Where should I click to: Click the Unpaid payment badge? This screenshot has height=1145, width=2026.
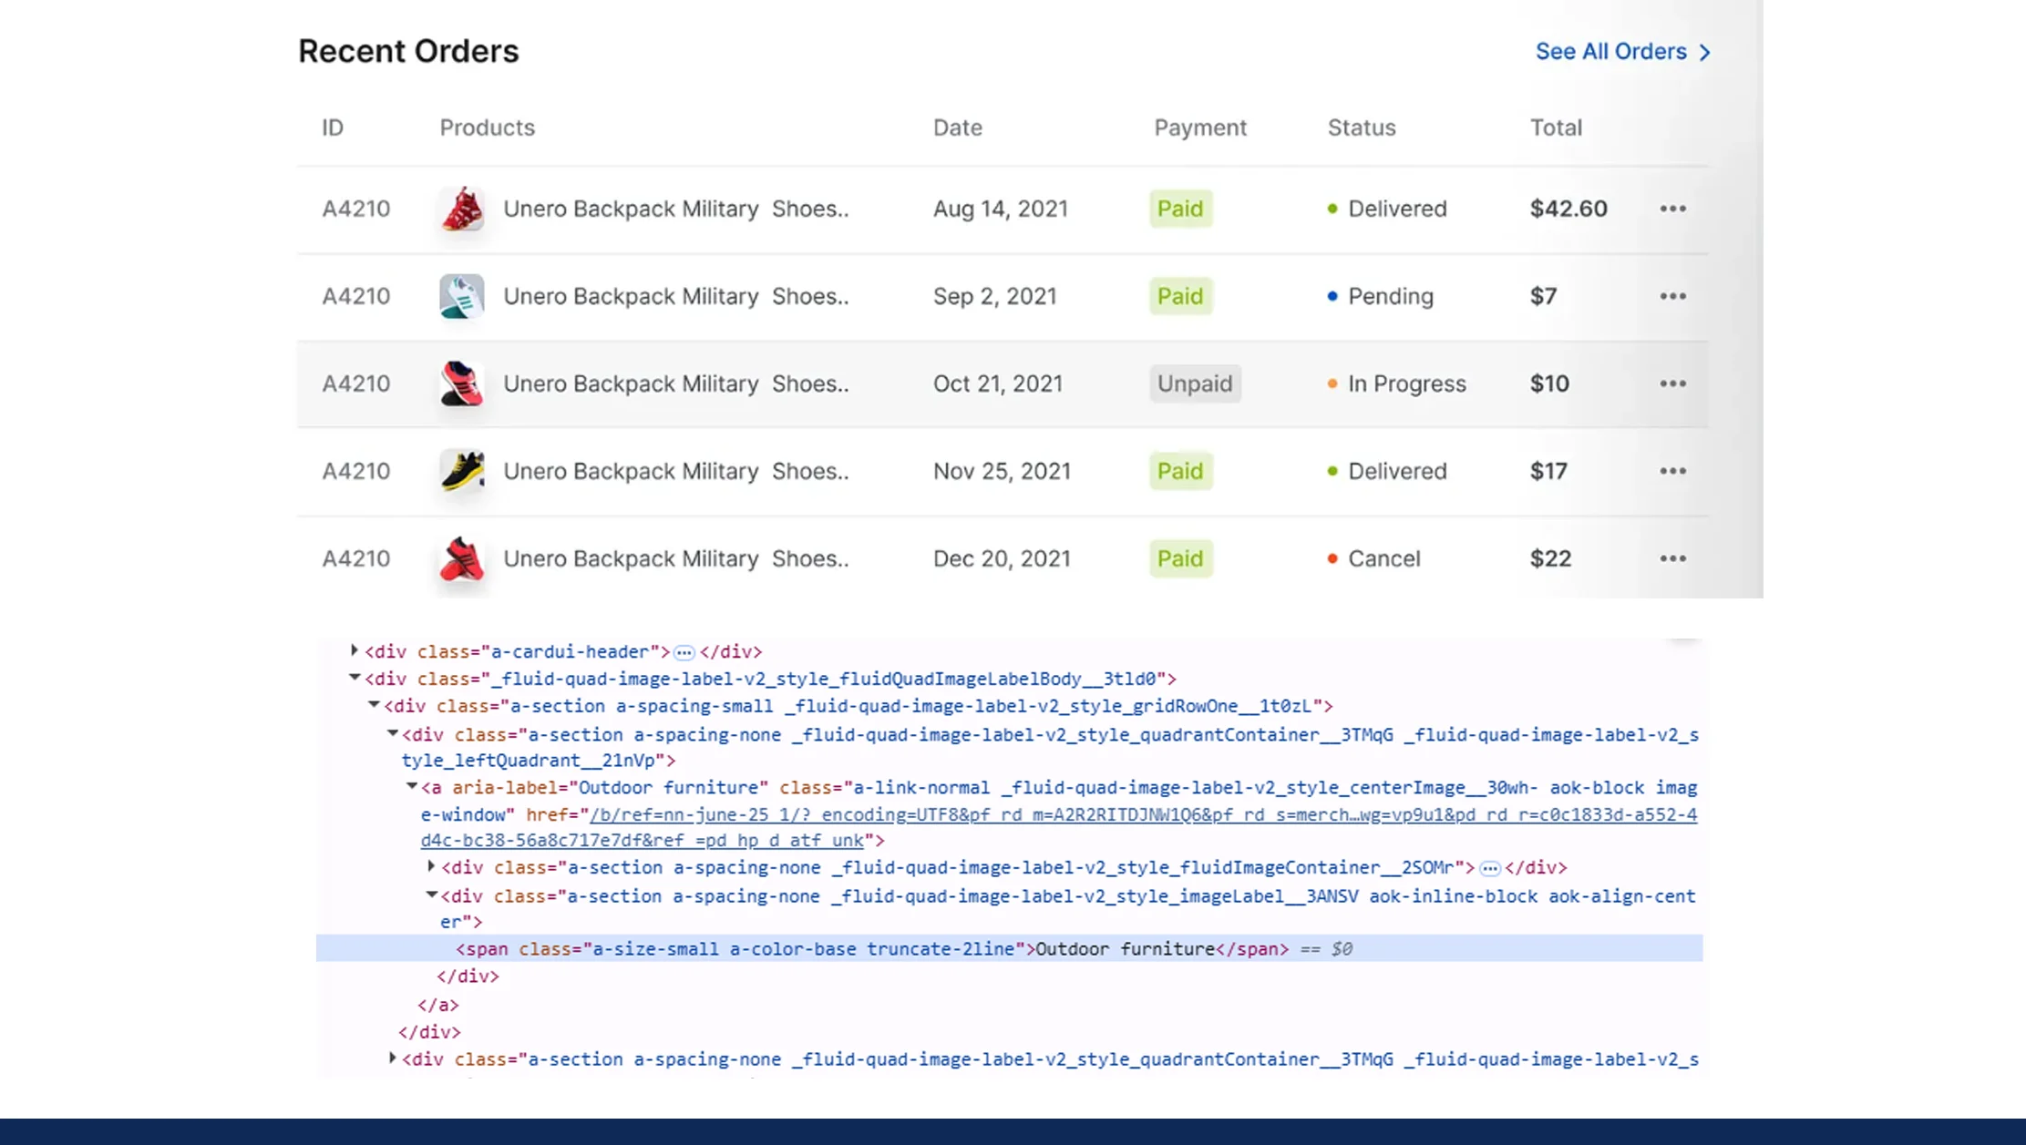tap(1194, 383)
